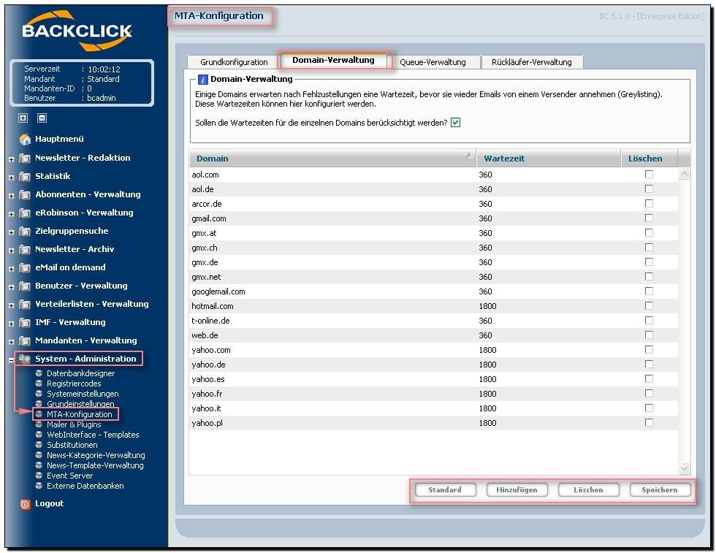Expand the Newsletter - Redaktion tree node
This screenshot has height=553, width=716.
click(11, 159)
